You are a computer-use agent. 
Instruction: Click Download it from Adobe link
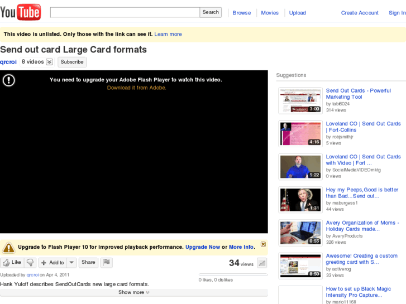(136, 88)
